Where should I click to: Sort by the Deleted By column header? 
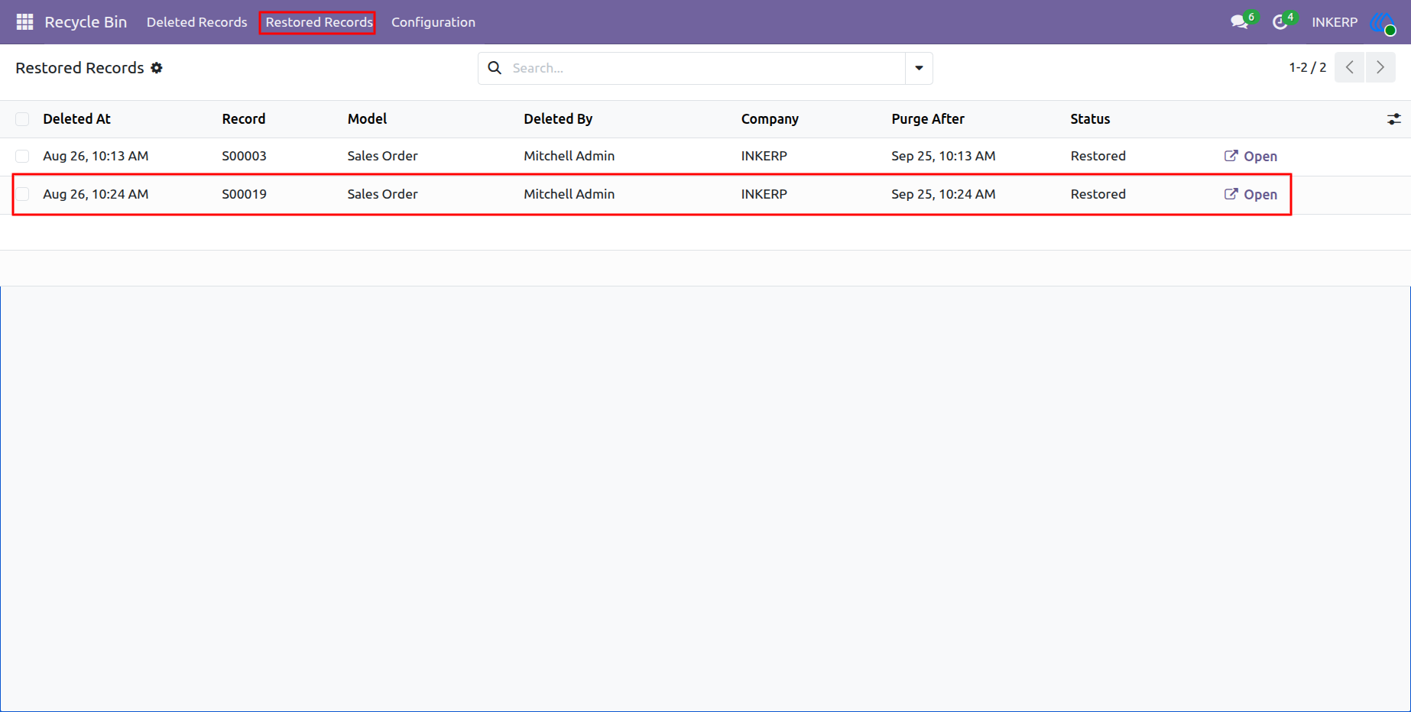pos(558,119)
